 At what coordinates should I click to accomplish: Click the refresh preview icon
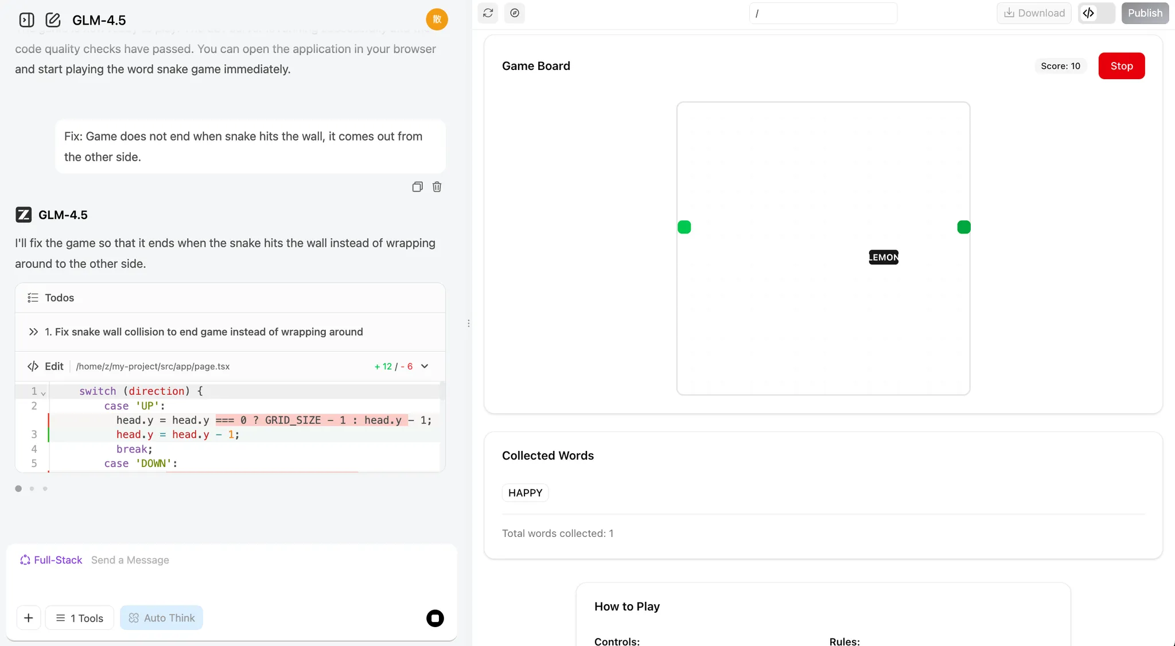[x=488, y=13]
